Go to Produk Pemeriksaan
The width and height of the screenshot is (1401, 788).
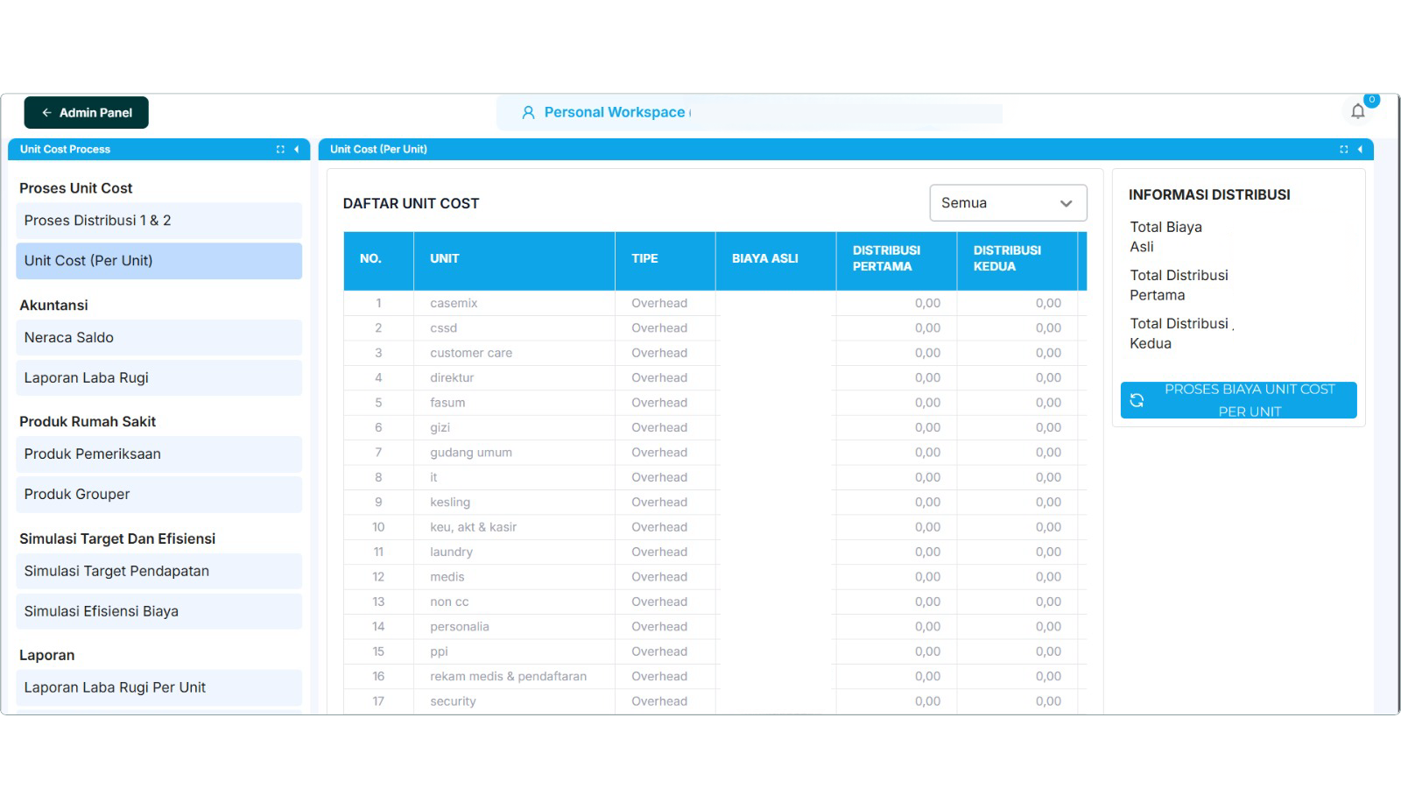click(158, 454)
